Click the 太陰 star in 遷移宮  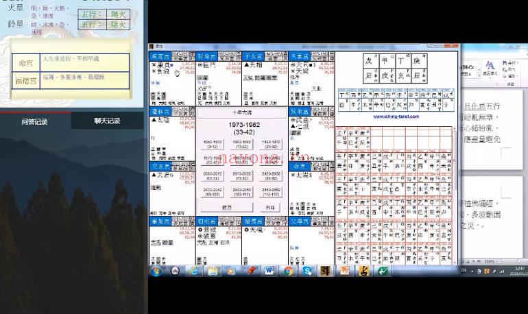(163, 120)
